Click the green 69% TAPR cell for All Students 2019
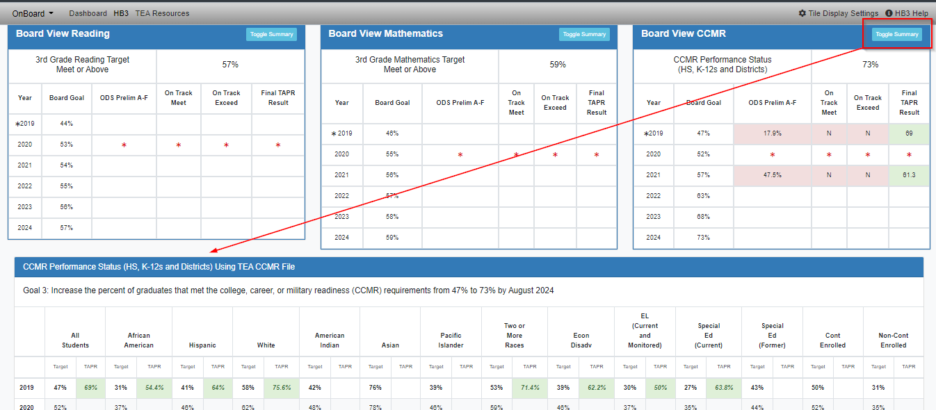936x410 pixels. pos(90,388)
